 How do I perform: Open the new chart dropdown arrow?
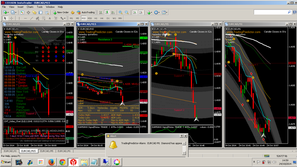click(8, 13)
